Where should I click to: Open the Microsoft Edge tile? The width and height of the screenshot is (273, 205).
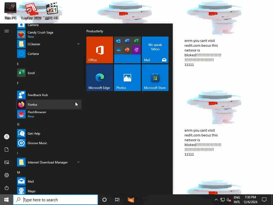pos(100,78)
